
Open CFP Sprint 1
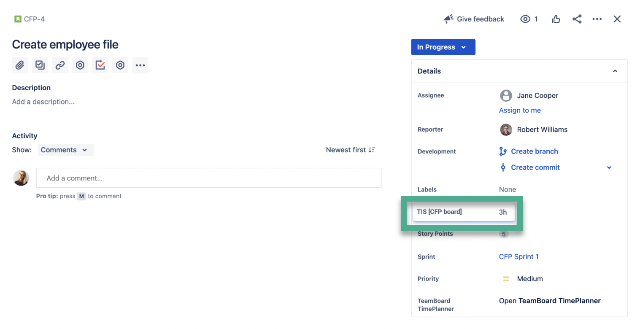click(x=519, y=256)
